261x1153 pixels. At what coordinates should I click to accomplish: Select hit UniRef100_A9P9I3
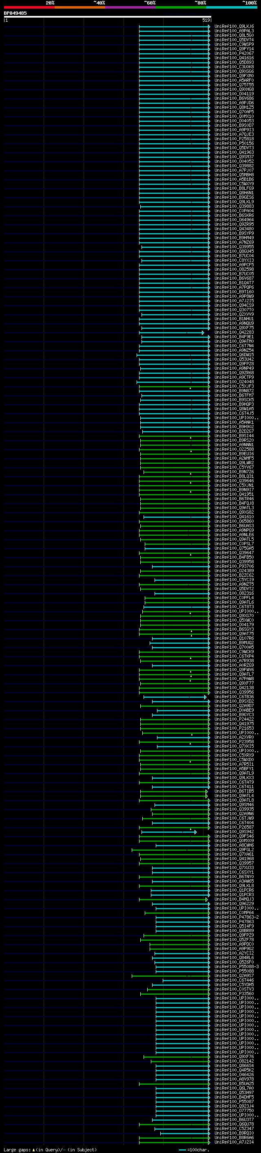(234, 130)
